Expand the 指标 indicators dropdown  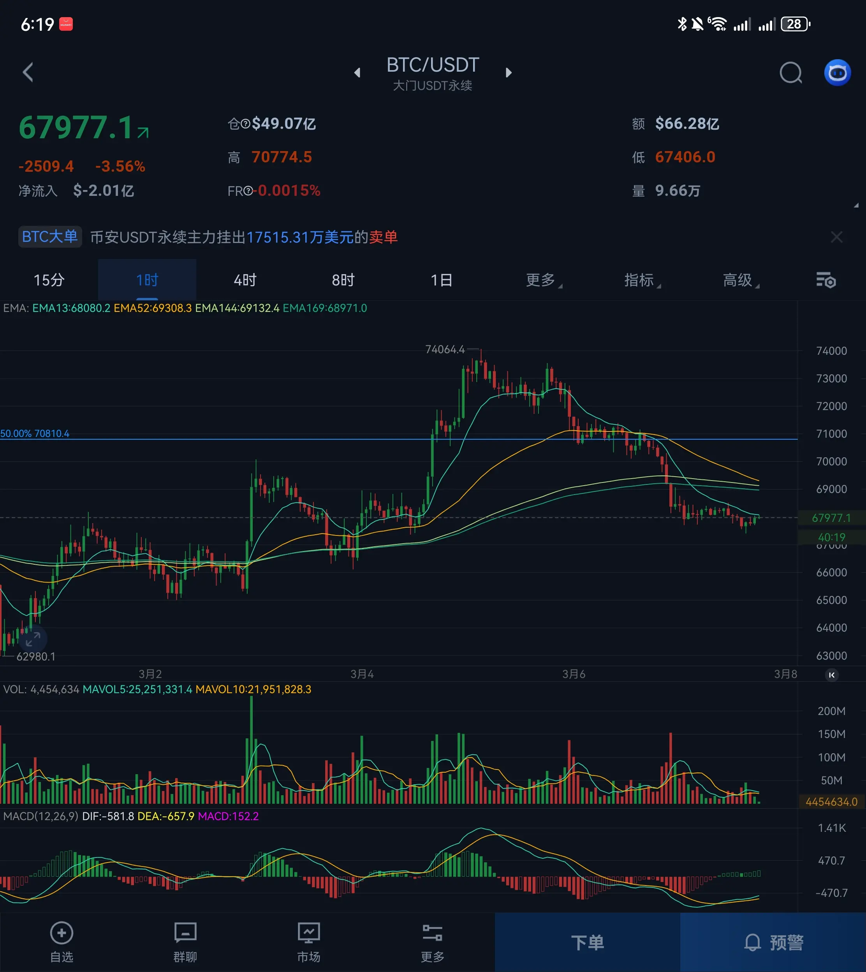641,280
